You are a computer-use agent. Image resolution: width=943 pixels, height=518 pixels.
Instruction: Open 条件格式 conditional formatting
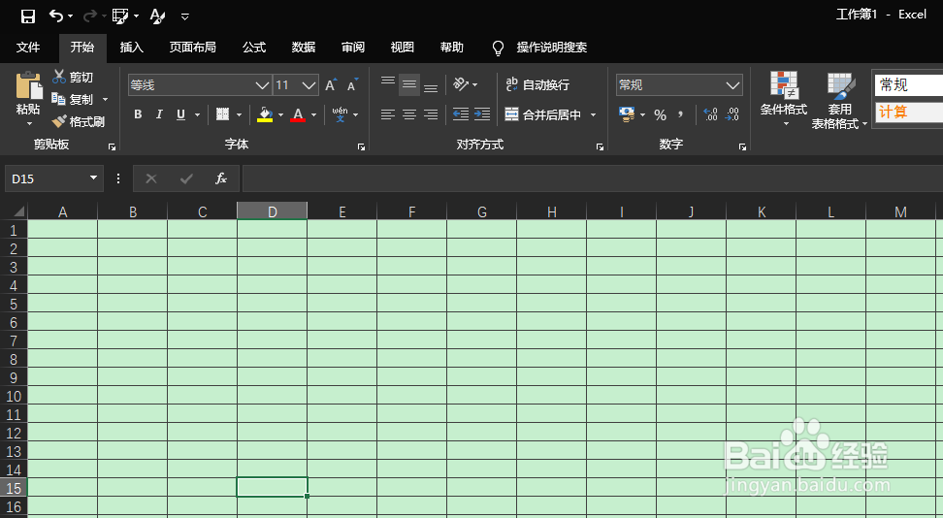(784, 99)
